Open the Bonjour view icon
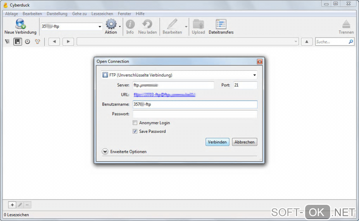 point(37,41)
